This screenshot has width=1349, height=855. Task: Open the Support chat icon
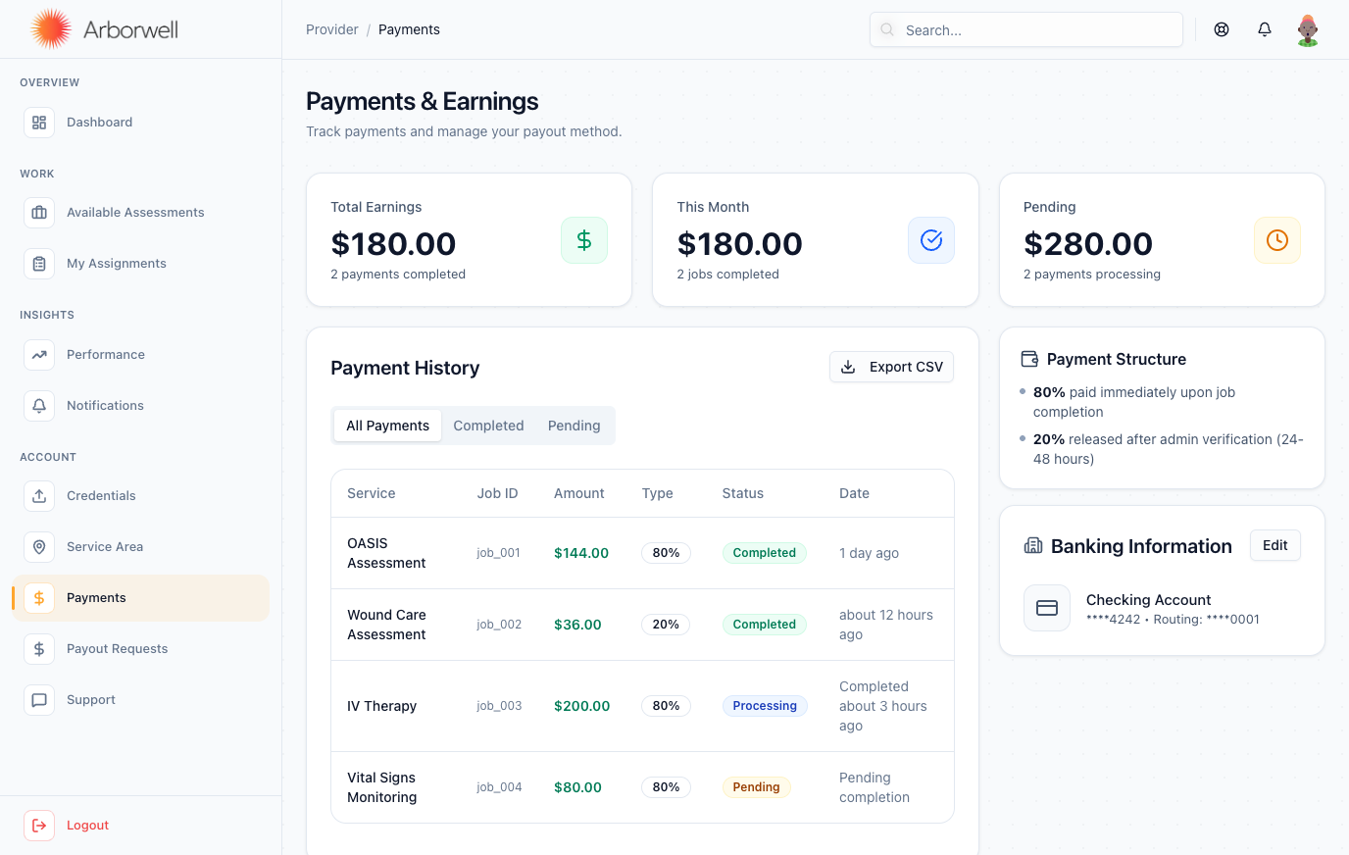(x=39, y=700)
